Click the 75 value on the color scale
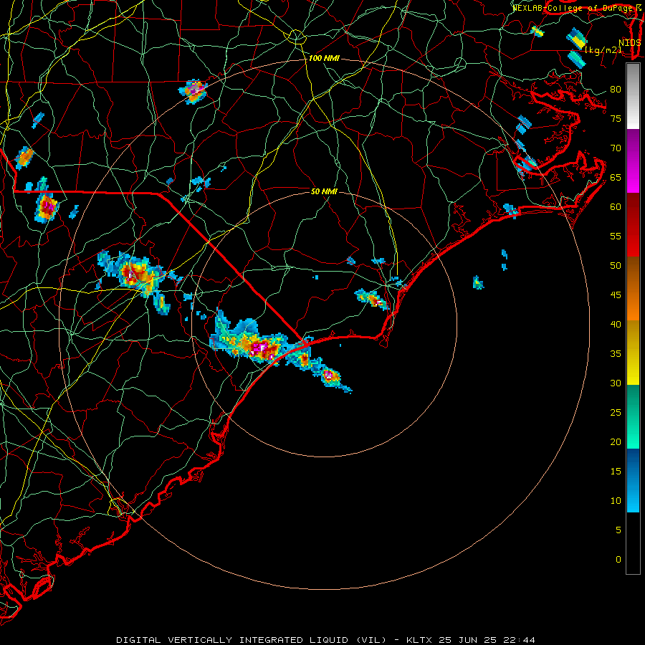645x645 pixels. coord(616,119)
